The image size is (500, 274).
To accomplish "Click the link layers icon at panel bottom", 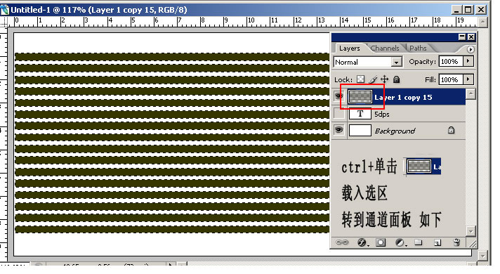I will coord(342,242).
